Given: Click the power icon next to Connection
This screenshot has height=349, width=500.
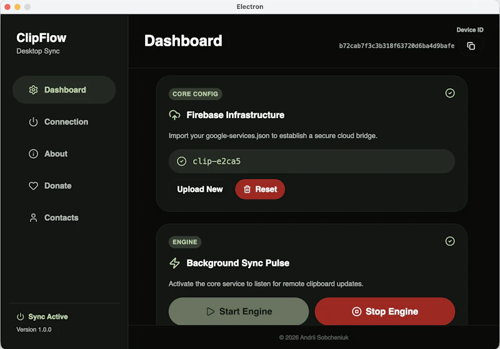Looking at the screenshot, I should [x=33, y=122].
